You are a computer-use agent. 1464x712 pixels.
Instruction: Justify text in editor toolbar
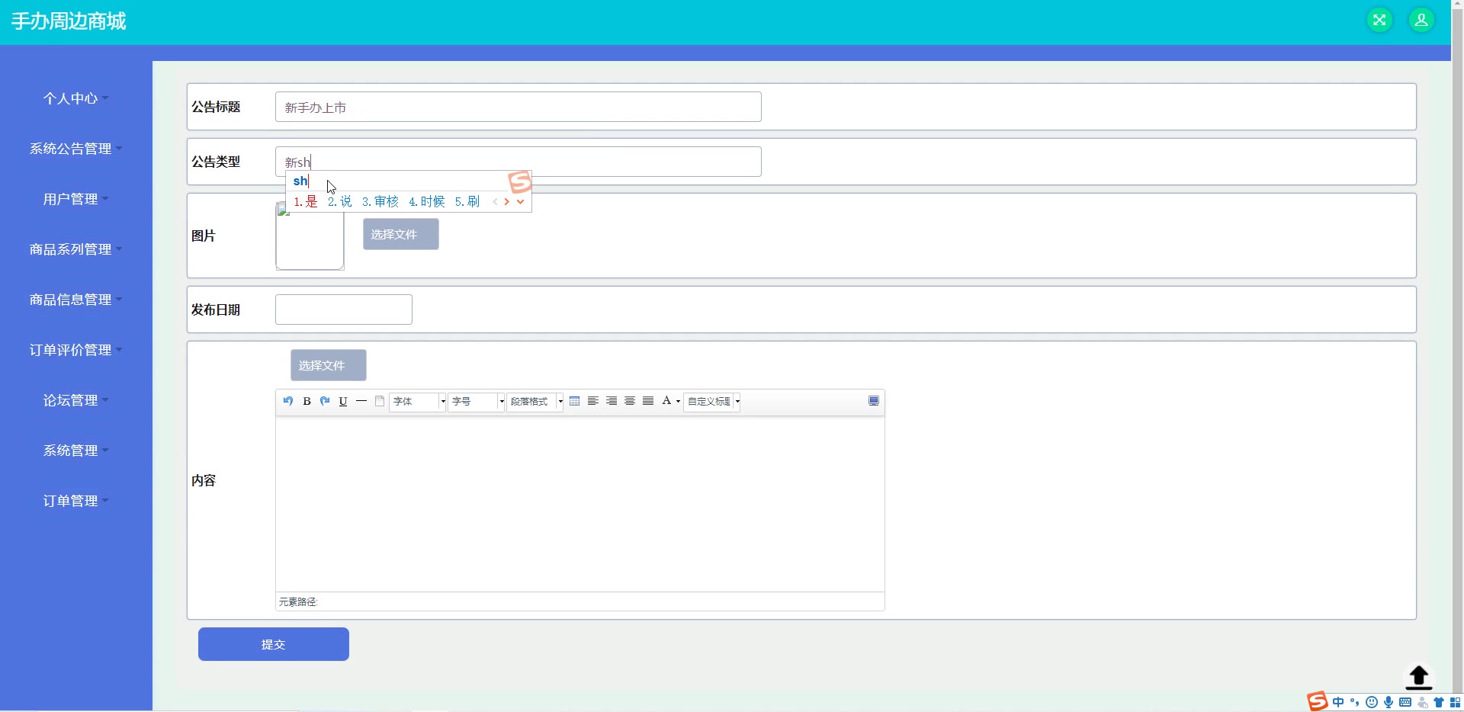(648, 401)
